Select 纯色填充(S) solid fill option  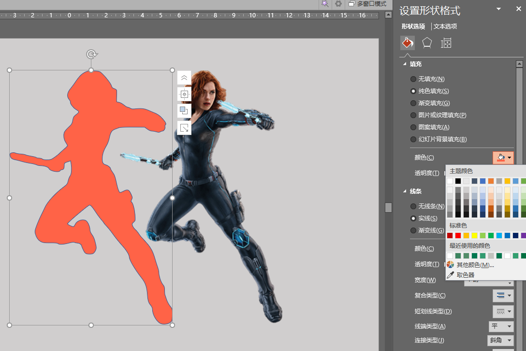point(429,91)
